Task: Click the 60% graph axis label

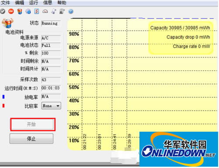Action: point(74,74)
